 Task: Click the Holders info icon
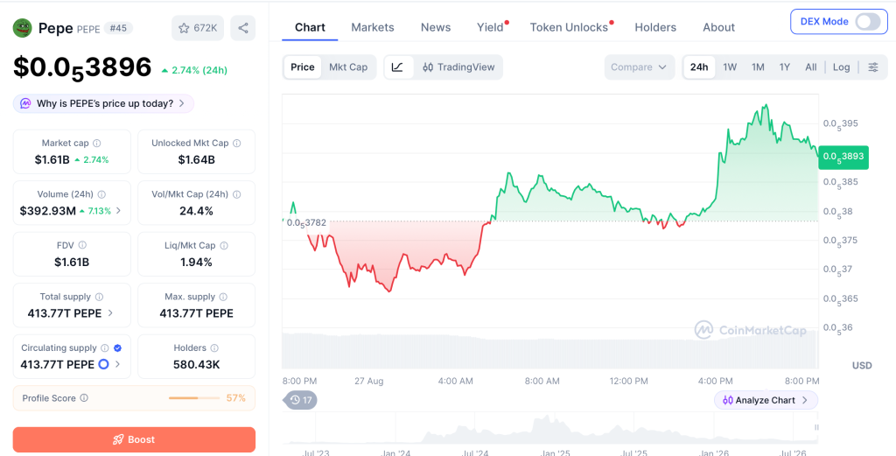point(214,348)
